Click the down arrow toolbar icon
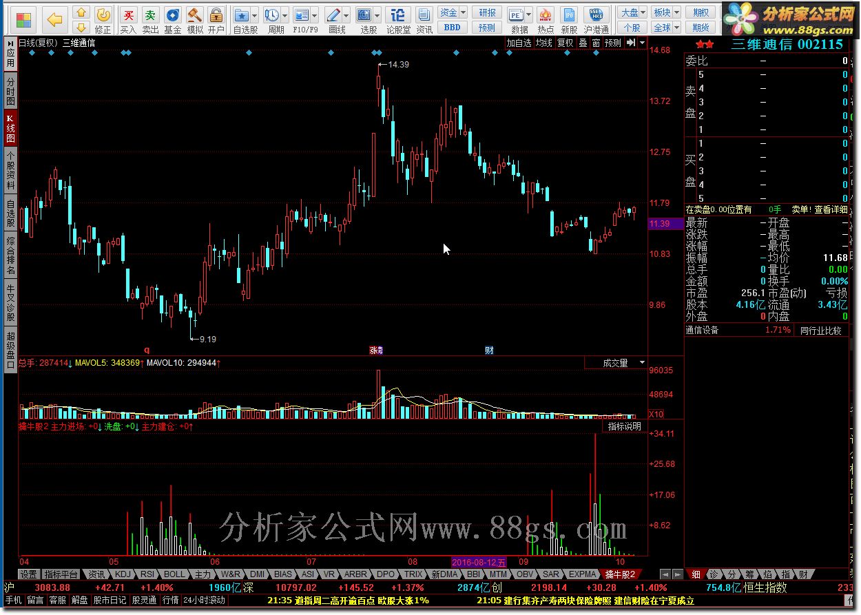 pos(81,28)
